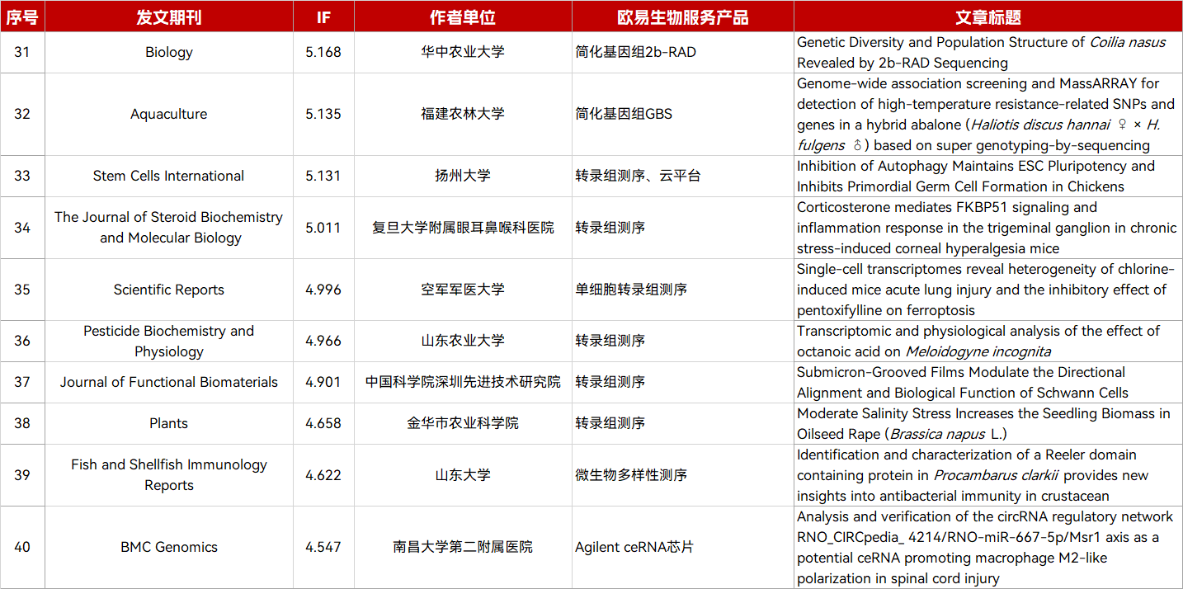Image resolution: width=1183 pixels, height=589 pixels.
Task: Select the 欧易生物服务产品 column header
Action: pos(683,16)
